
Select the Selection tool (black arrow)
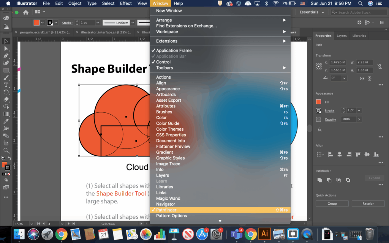pos(6,41)
